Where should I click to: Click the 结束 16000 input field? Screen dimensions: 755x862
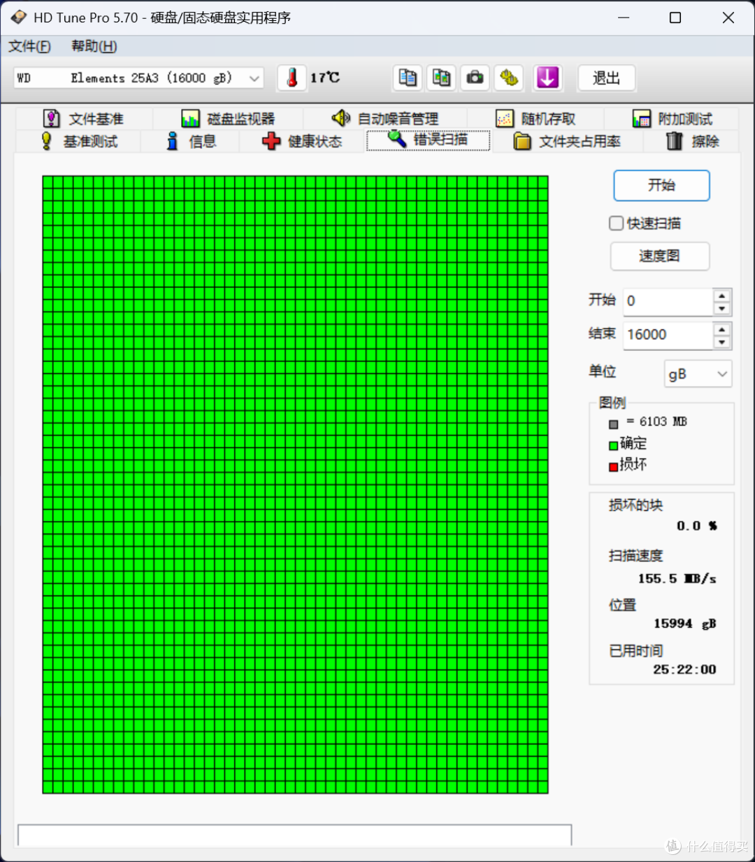tap(668, 335)
